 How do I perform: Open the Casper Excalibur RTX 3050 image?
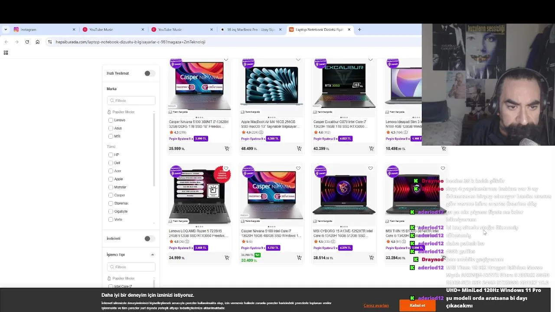(x=344, y=85)
